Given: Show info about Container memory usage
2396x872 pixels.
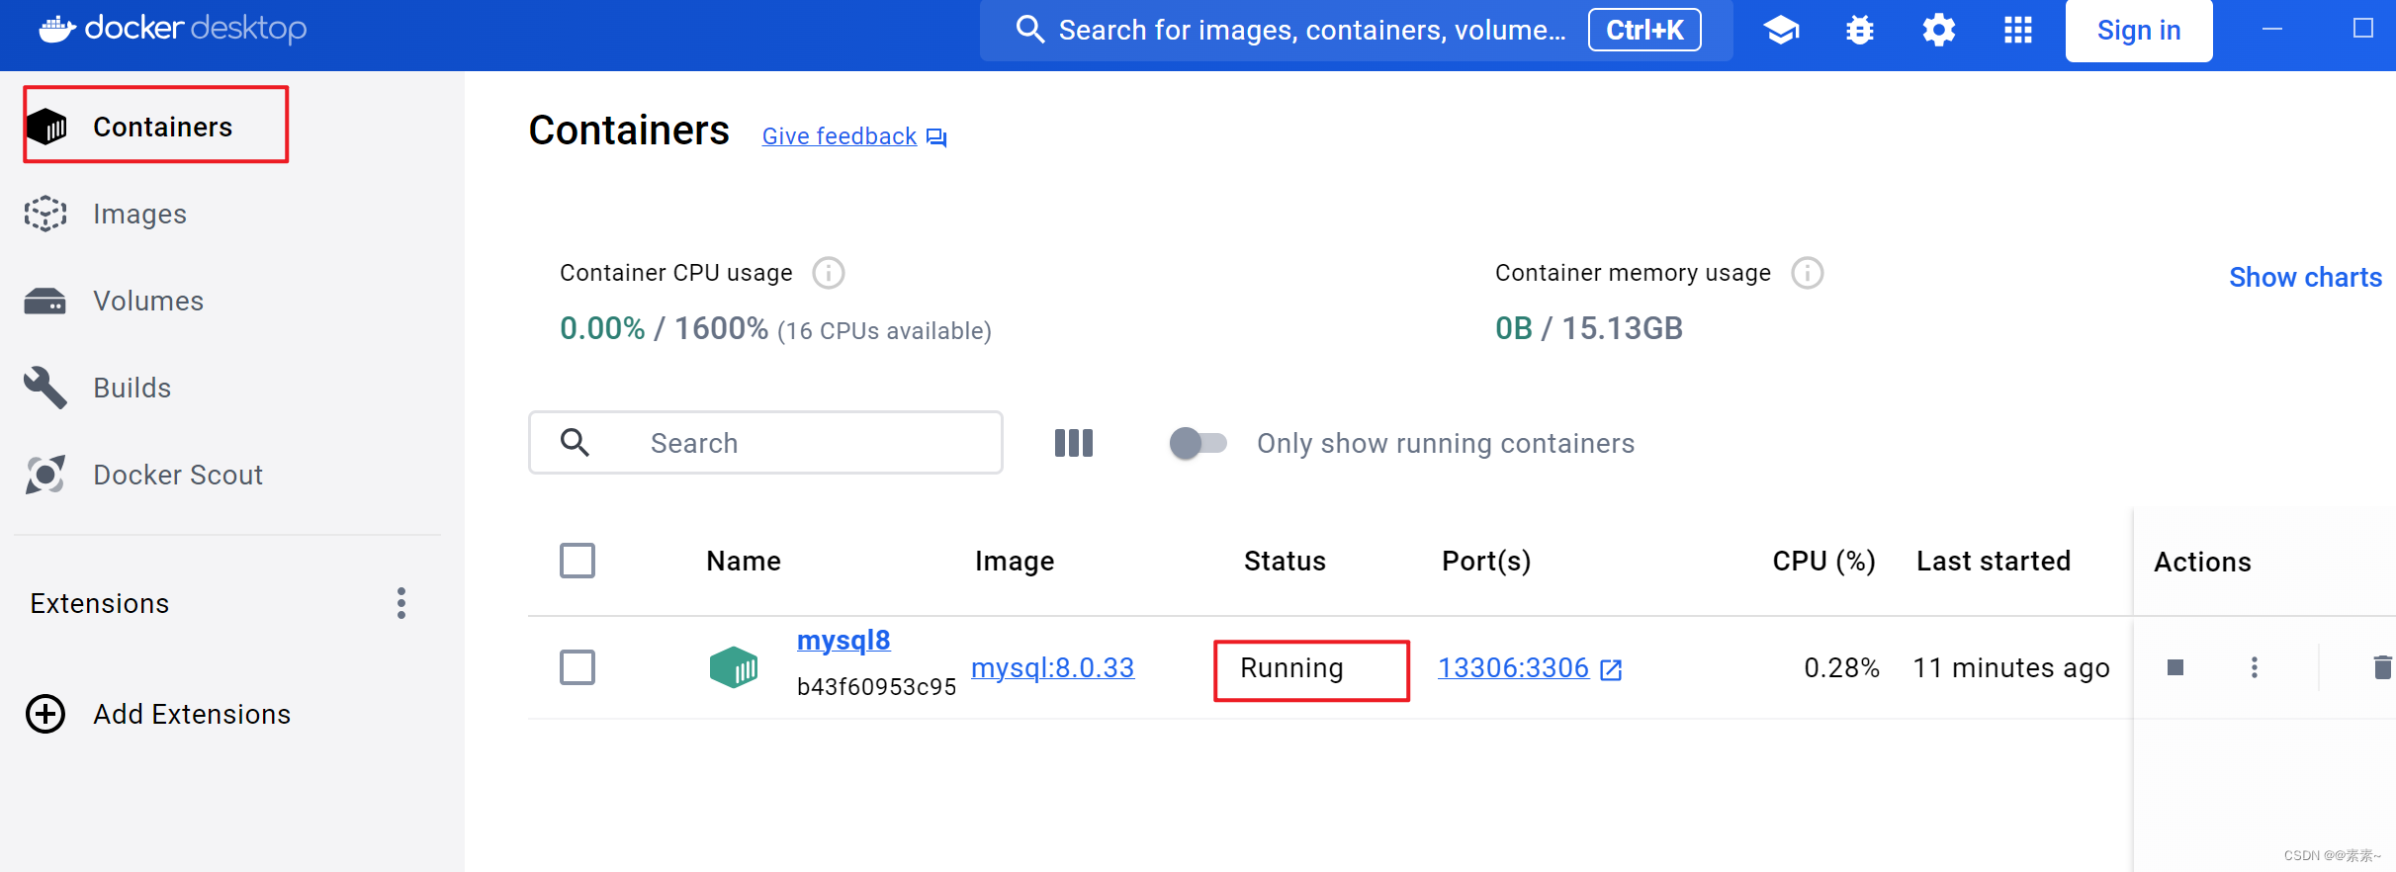Looking at the screenshot, I should point(1808,273).
